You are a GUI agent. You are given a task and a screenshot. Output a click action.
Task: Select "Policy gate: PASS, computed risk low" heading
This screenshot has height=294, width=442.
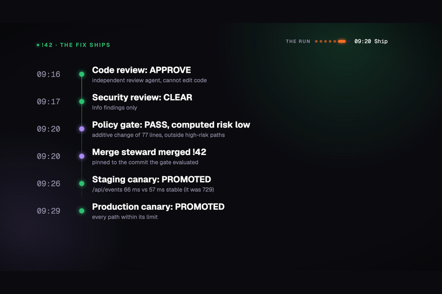pyautogui.click(x=171, y=125)
